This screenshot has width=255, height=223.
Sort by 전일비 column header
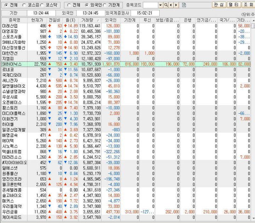[55, 20]
